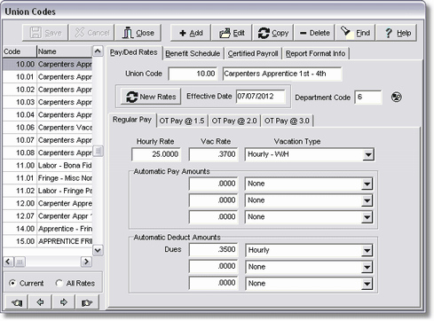
Task: Close the Union Codes window via Close button
Action: (x=138, y=33)
